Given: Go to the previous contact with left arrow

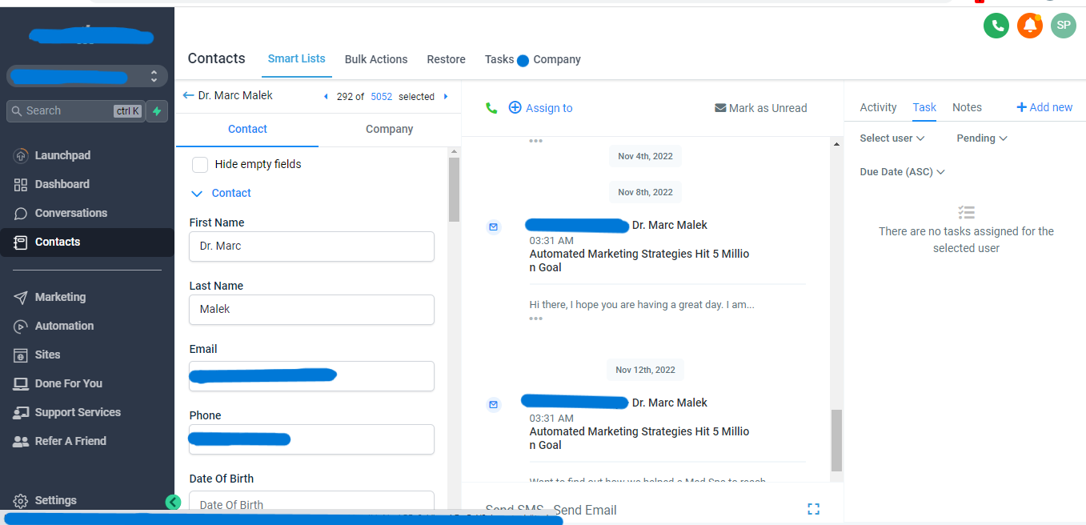Looking at the screenshot, I should (326, 96).
